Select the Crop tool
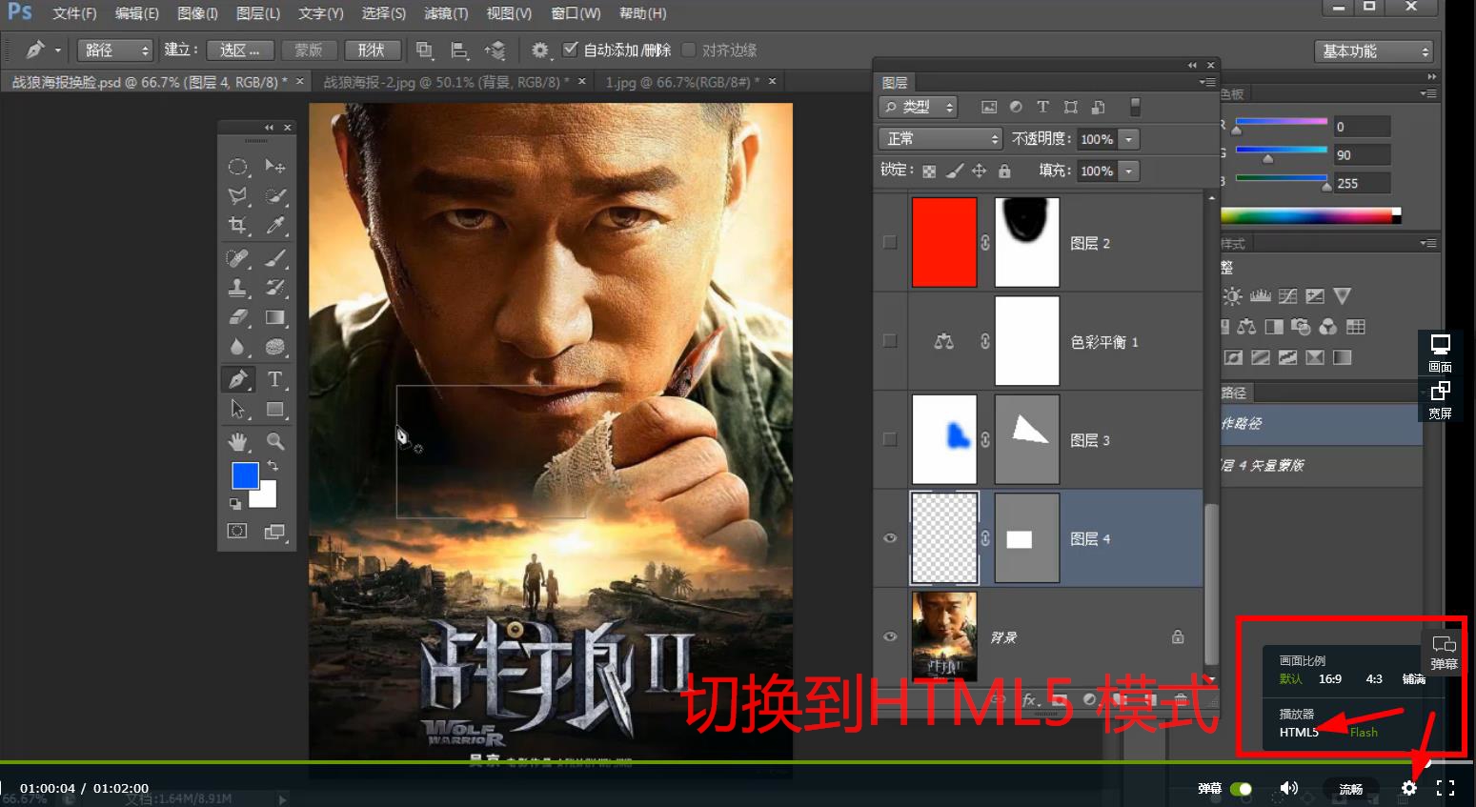The width and height of the screenshot is (1476, 807). [237, 226]
